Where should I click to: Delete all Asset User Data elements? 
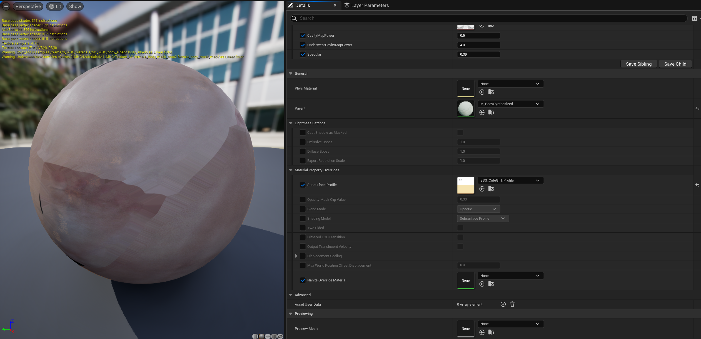[x=512, y=304]
